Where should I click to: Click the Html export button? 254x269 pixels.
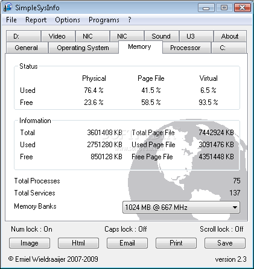[x=78, y=243]
